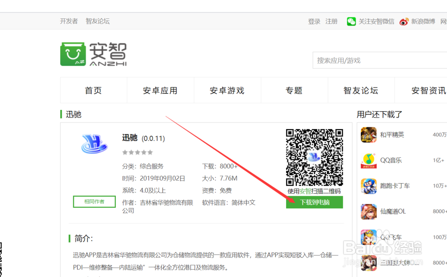
Task: Click 作者：吉林省华驰物流有限公司 text
Action: coord(158,206)
